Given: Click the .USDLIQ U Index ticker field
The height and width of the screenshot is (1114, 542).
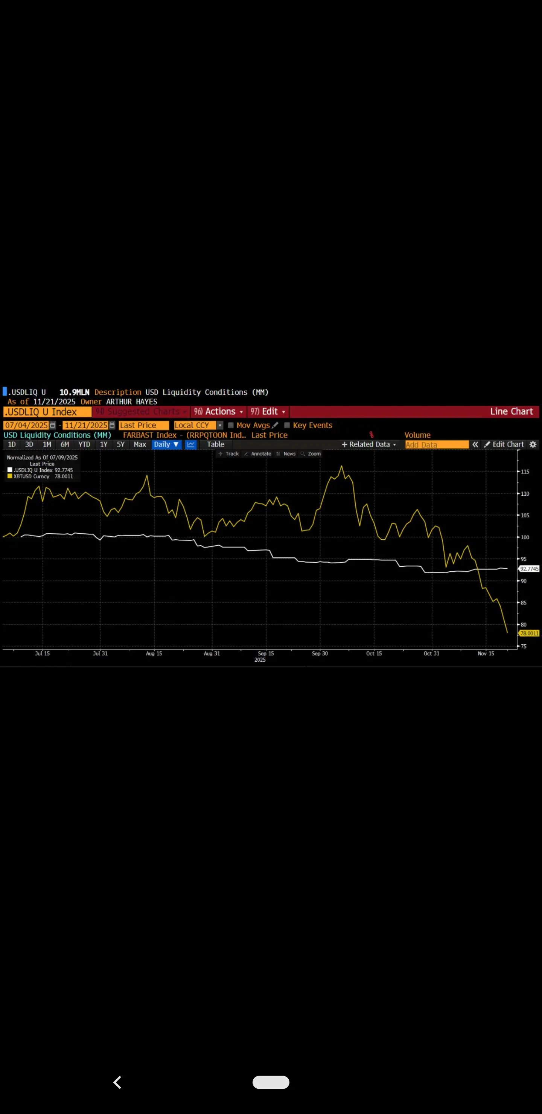Looking at the screenshot, I should (47, 412).
